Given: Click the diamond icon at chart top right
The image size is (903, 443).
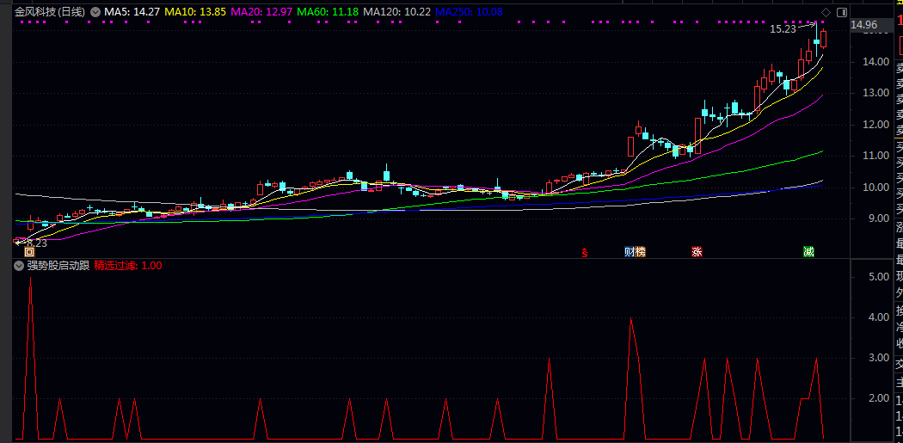Looking at the screenshot, I should click(826, 12).
